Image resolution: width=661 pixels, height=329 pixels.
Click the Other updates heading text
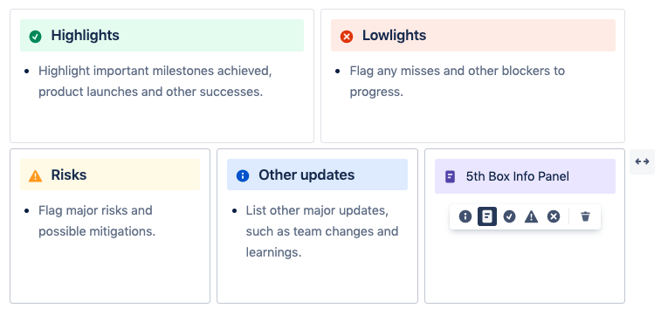306,175
